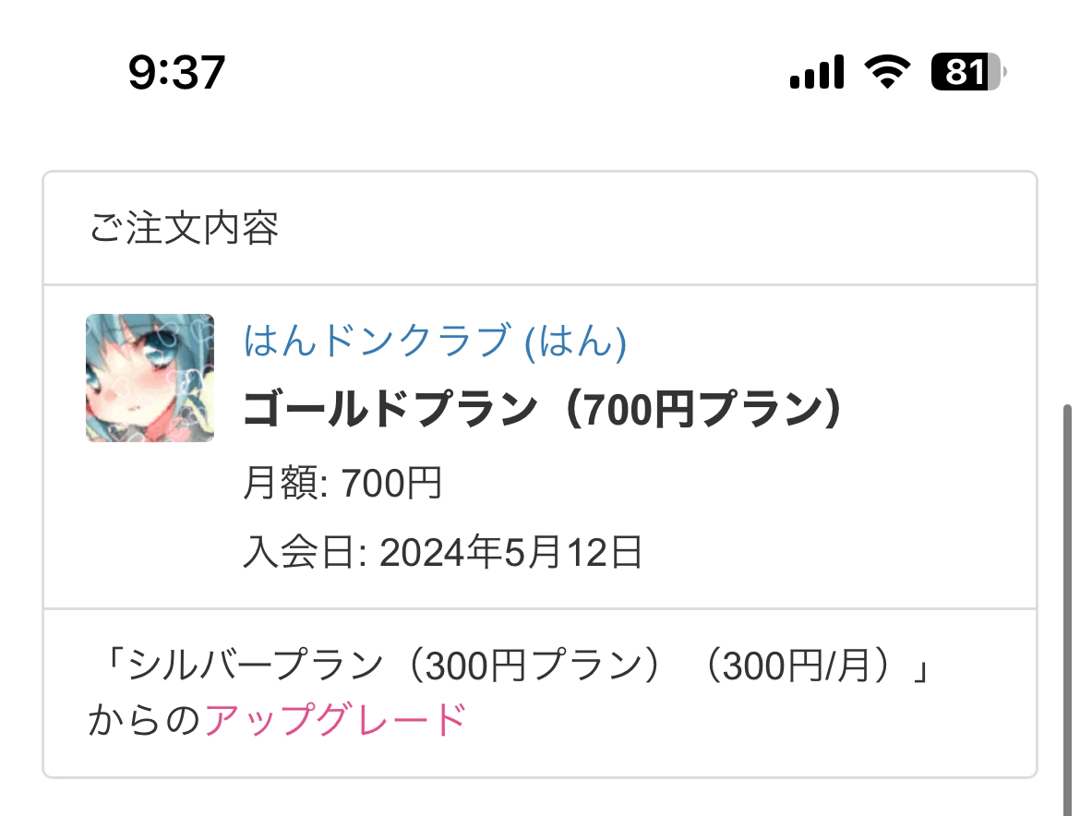1080x816 pixels.
Task: Tap the 入会日: 2024年5月12日 date line
Action: click(443, 552)
